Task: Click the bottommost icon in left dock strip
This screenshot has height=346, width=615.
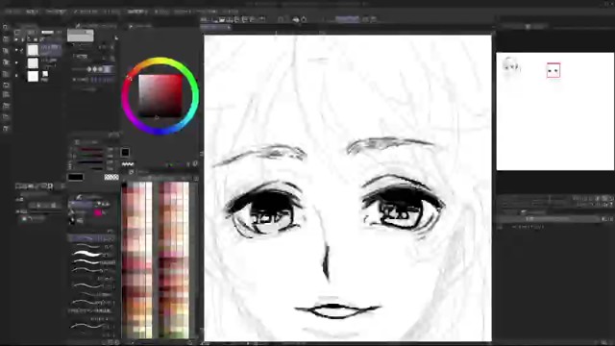Action: (6, 129)
